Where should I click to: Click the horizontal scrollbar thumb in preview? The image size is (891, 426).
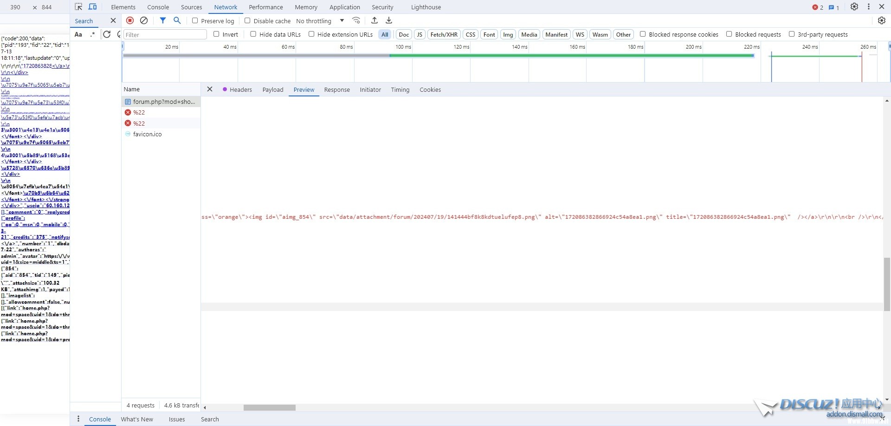point(269,407)
